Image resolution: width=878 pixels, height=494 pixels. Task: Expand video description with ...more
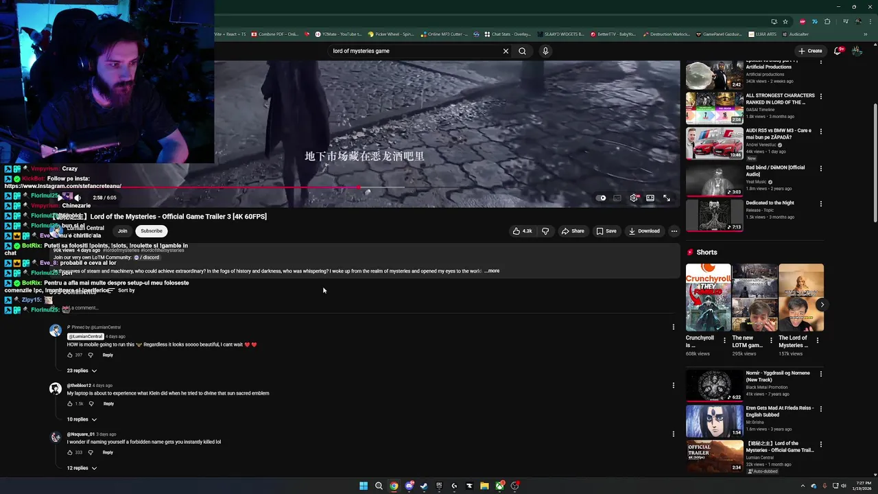(493, 271)
